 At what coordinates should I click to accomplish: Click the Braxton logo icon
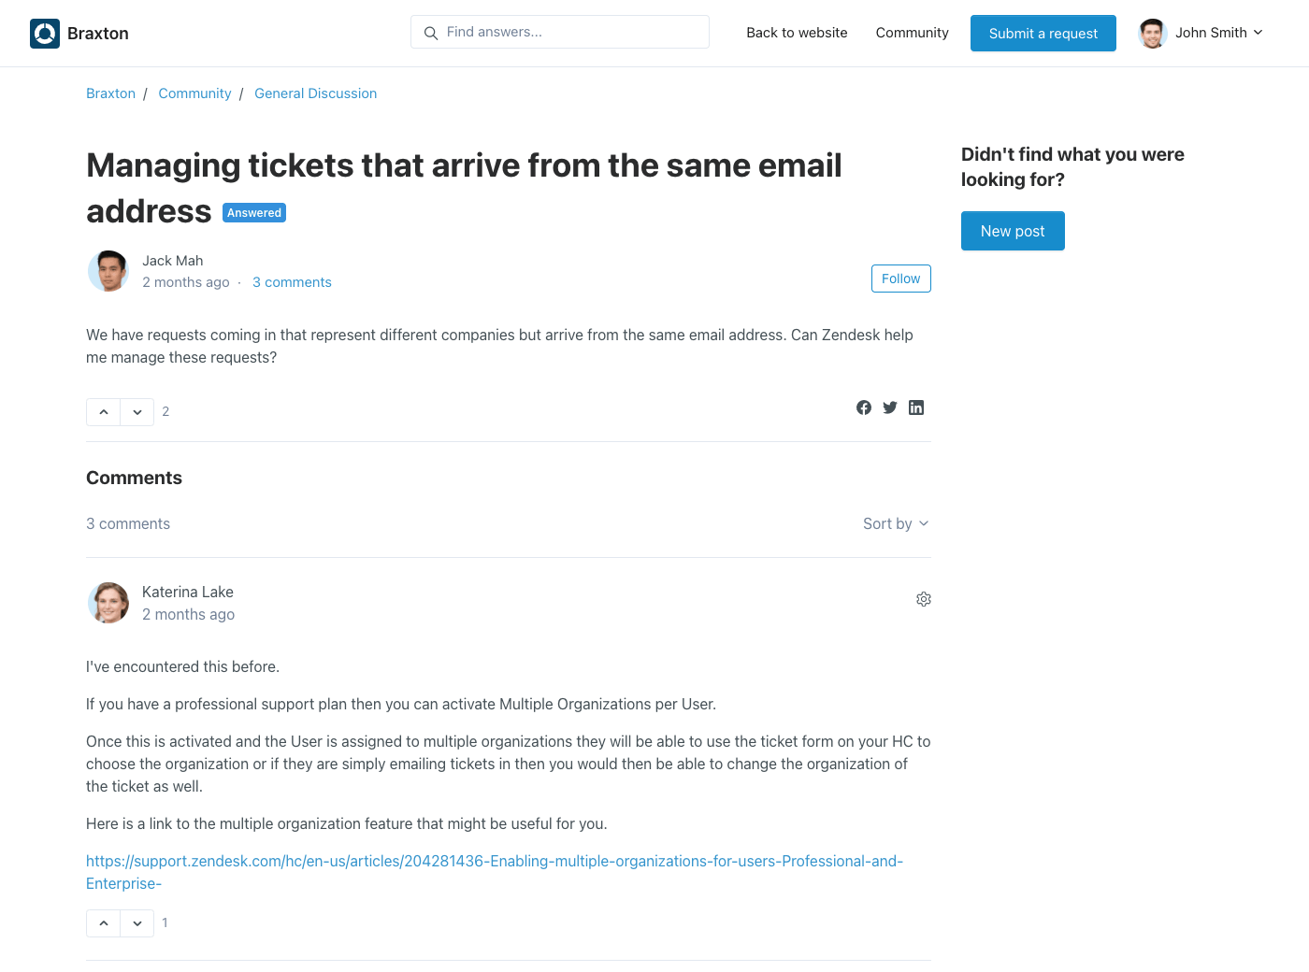(x=45, y=34)
